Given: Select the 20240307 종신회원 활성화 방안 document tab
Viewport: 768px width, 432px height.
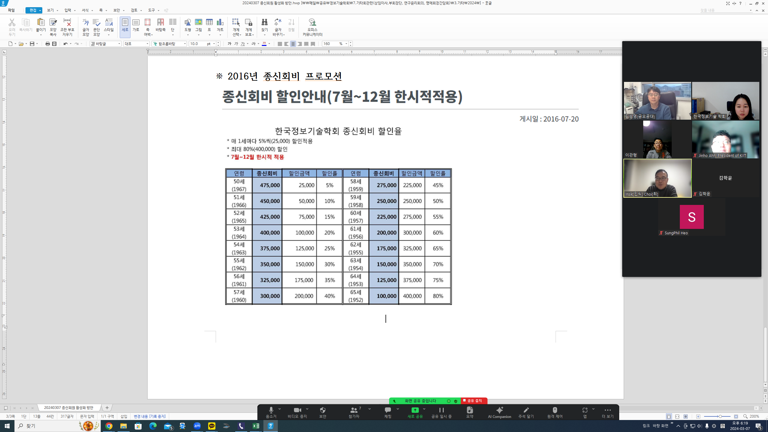Looking at the screenshot, I should point(69,408).
